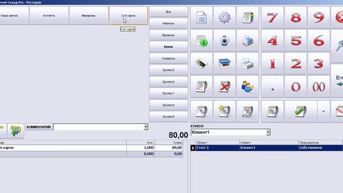This screenshot has width=343, height=193.
Task: Tap keypad digit 3
Action: pyautogui.click(x=319, y=63)
